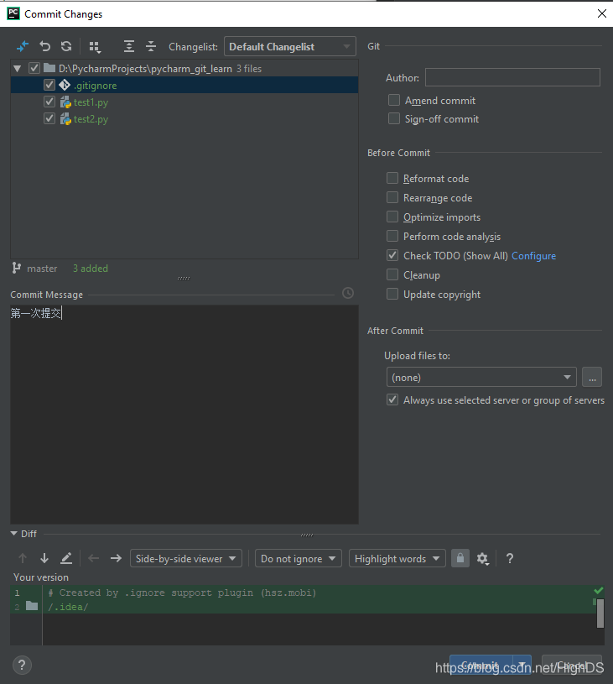The image size is (613, 684).
Task: Click the Rollback (undo arrow) icon
Action: tap(45, 46)
